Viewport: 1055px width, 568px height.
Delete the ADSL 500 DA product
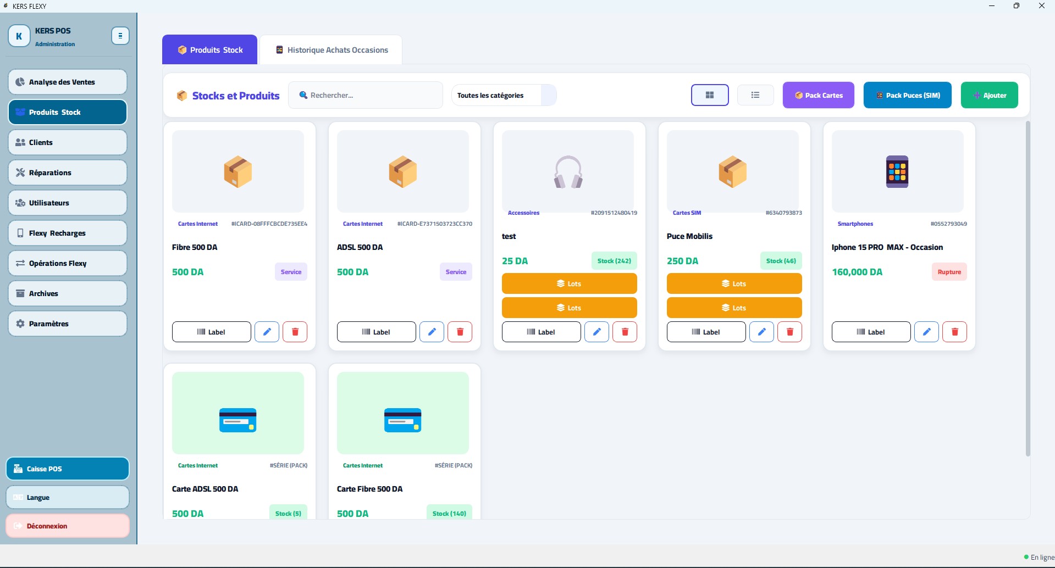[x=460, y=332]
